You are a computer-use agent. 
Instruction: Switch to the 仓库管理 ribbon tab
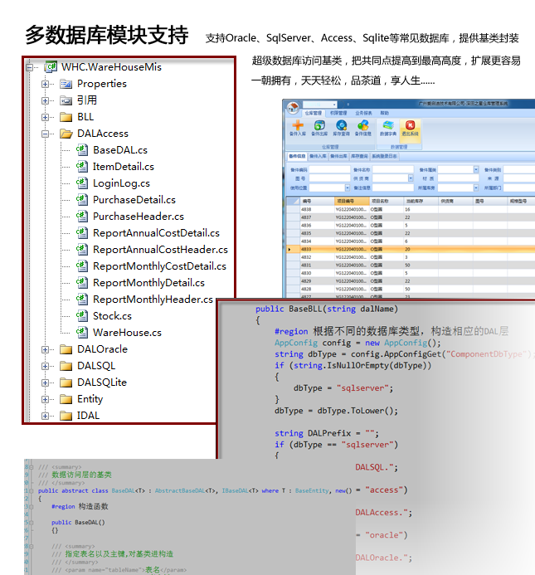coord(314,113)
